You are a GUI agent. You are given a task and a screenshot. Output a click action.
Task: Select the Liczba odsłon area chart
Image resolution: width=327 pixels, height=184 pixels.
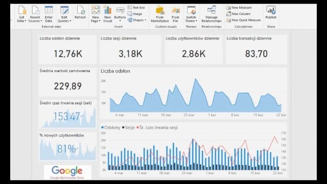click(x=193, y=93)
